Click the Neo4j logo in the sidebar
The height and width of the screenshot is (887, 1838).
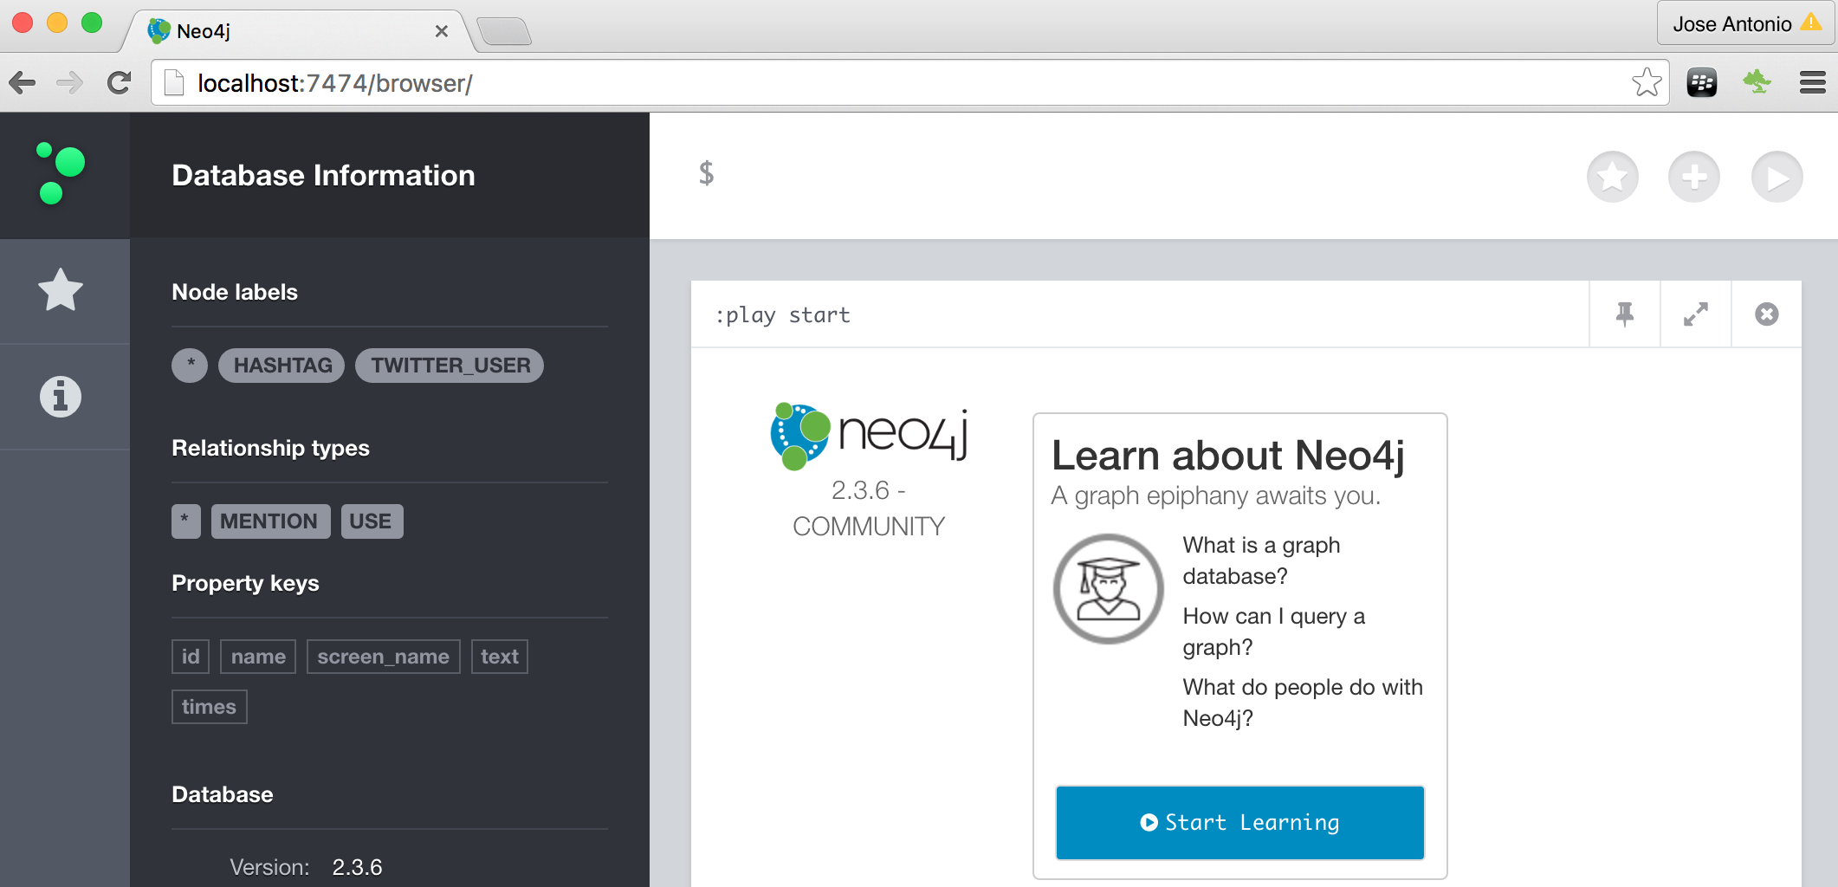point(61,174)
